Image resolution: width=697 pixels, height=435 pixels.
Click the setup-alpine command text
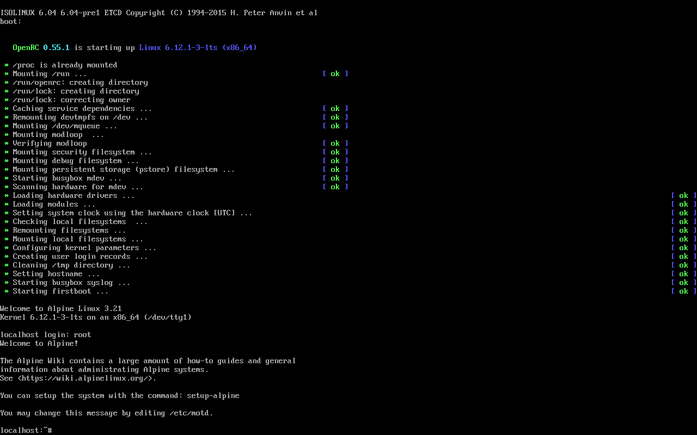pyautogui.click(x=213, y=395)
